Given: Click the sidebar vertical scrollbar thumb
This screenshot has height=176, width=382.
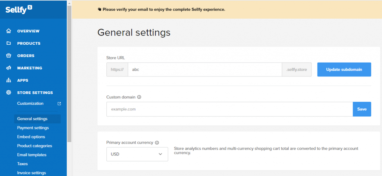Looking at the screenshot, I should point(69,74).
